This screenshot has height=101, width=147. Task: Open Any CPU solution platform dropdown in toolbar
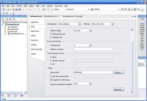point(89,9)
